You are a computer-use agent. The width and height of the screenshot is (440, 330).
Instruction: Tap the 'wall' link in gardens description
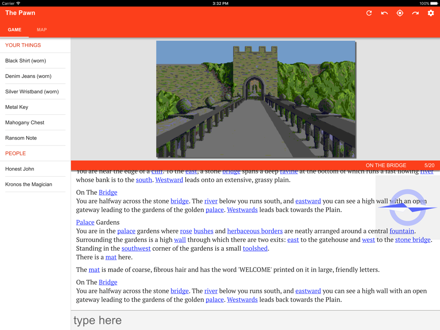(x=180, y=240)
